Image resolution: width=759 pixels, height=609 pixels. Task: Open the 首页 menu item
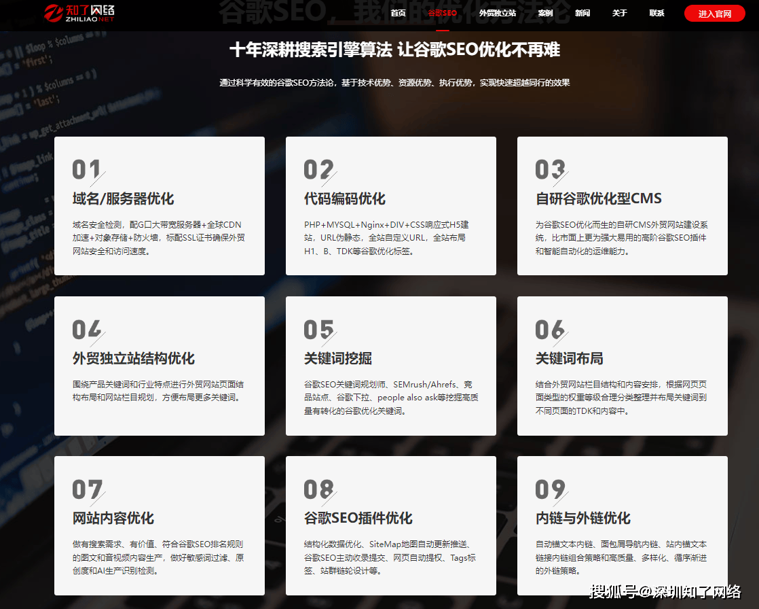[398, 13]
